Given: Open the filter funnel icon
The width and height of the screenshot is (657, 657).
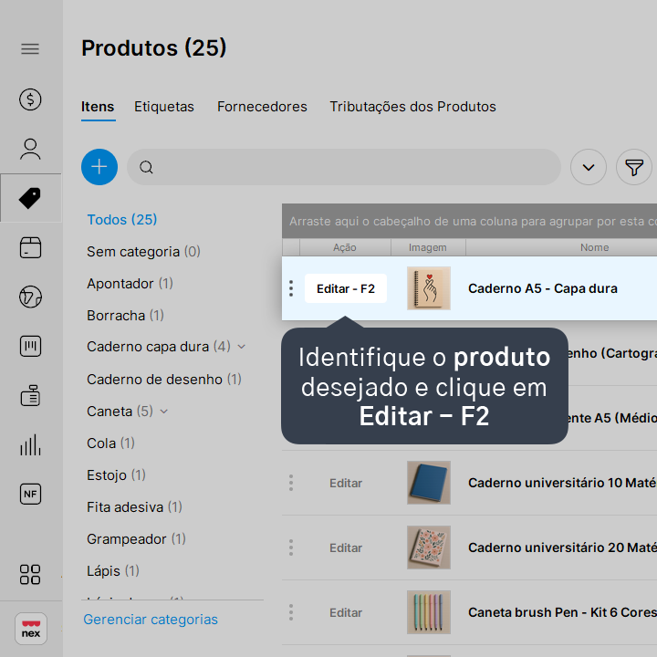Looking at the screenshot, I should (634, 167).
